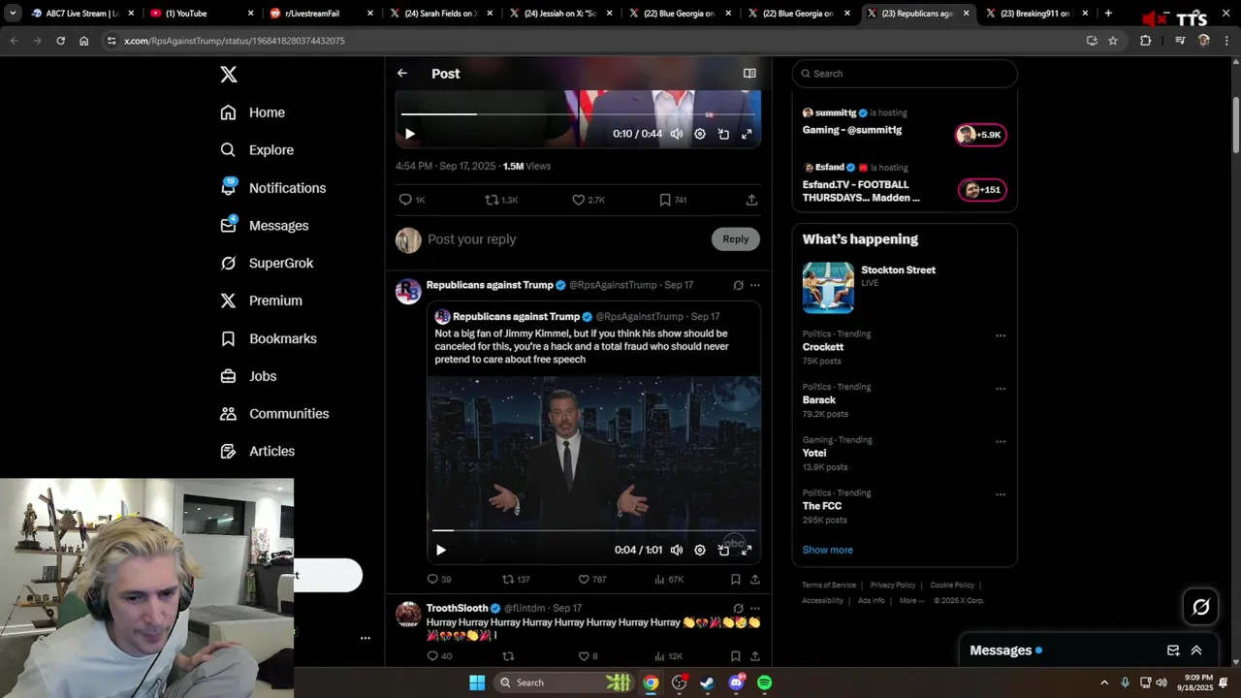The width and height of the screenshot is (1241, 698).
Task: Open Explore in the sidebar
Action: tap(257, 150)
